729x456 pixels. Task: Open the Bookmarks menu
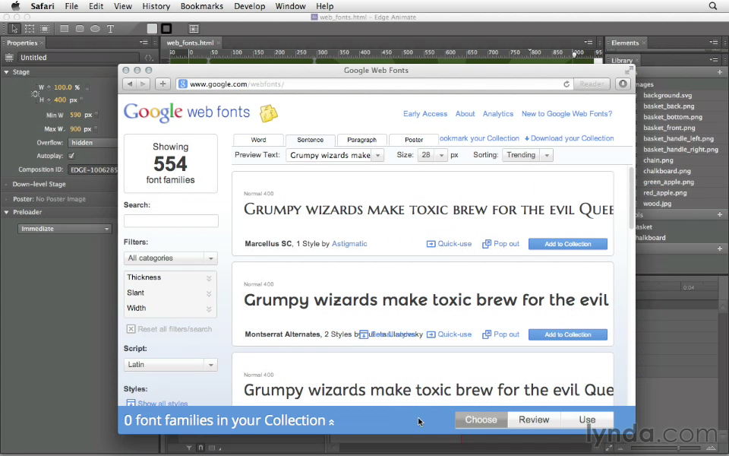[202, 6]
